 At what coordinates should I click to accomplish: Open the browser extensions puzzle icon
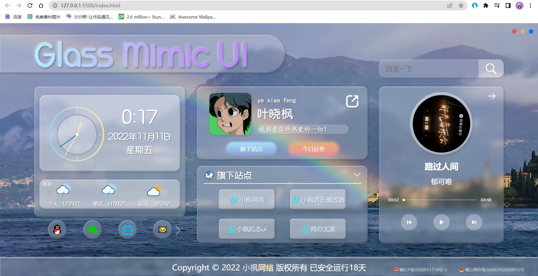pos(486,5)
